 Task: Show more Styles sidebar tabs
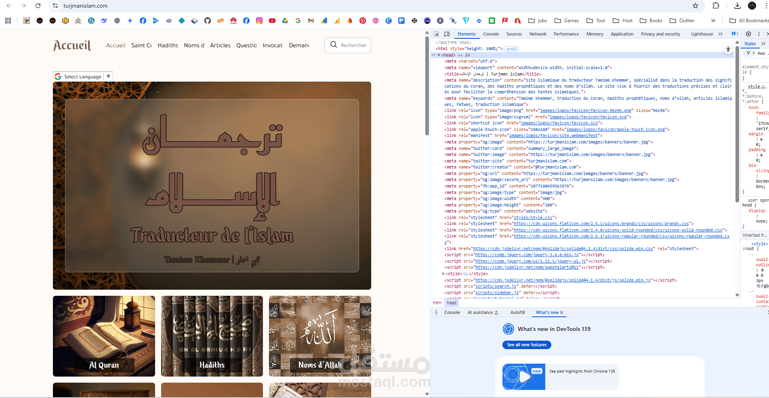(763, 44)
